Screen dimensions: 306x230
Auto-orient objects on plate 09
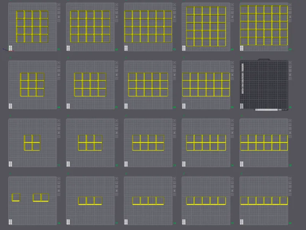coord(232,67)
